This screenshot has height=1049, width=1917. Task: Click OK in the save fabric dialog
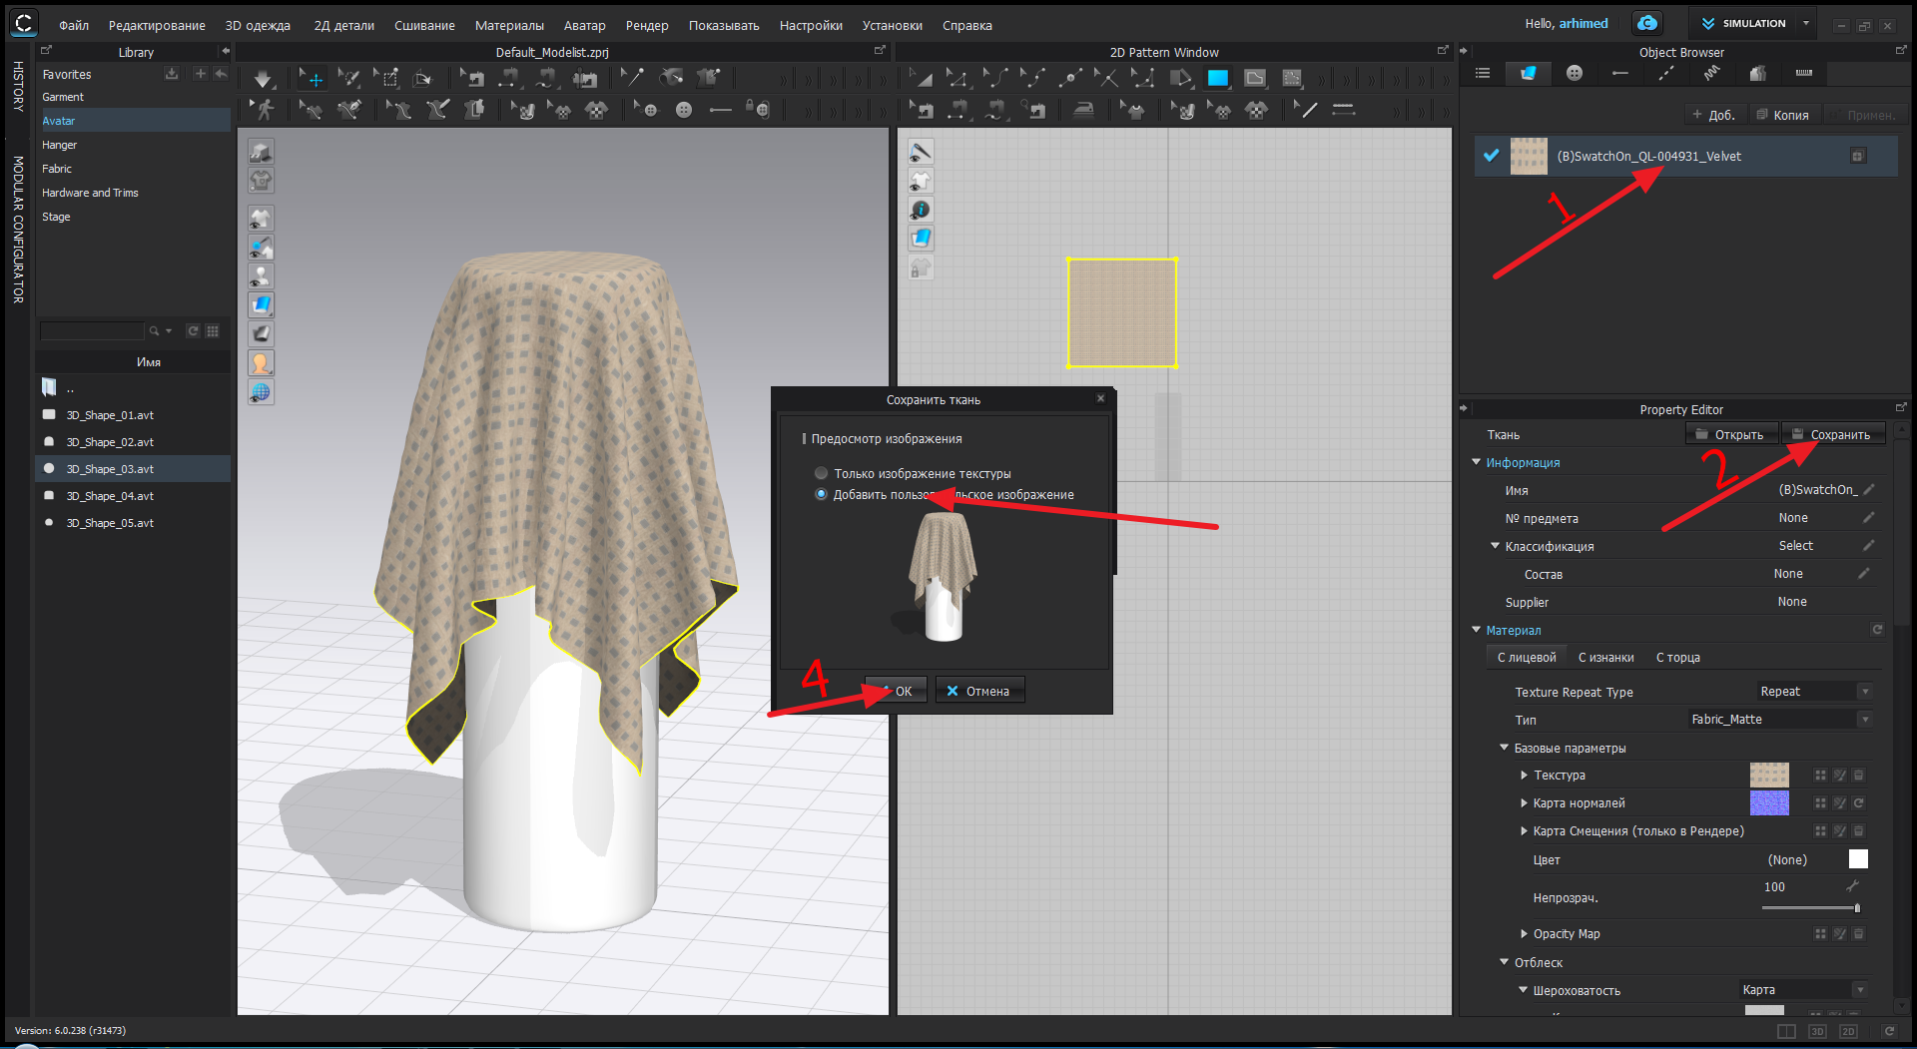897,691
